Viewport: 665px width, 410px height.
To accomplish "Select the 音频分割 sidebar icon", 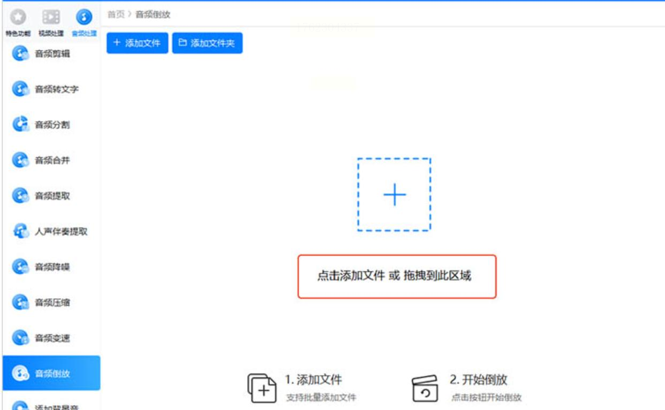I will (20, 125).
